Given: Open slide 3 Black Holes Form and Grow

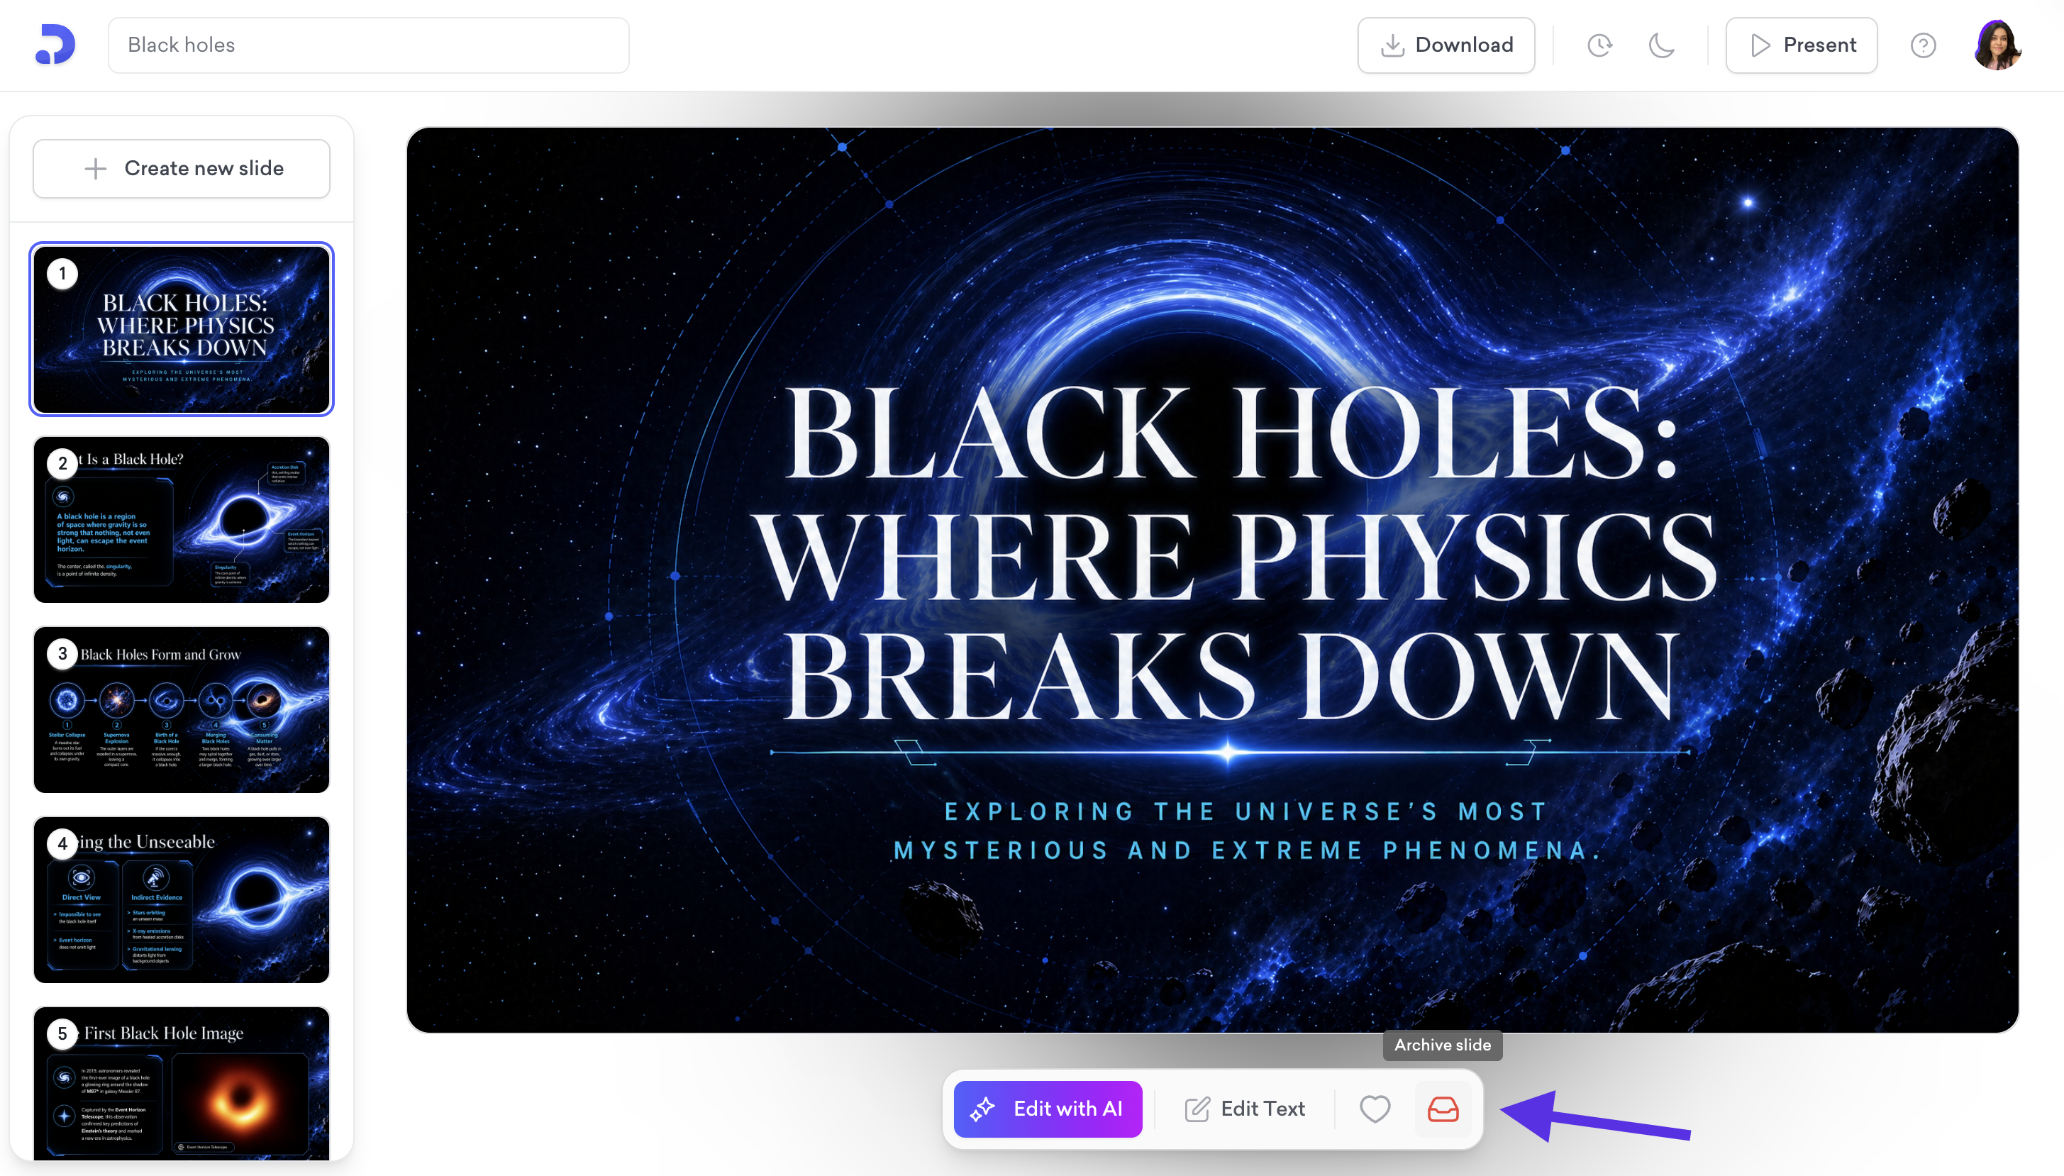Looking at the screenshot, I should (x=182, y=709).
